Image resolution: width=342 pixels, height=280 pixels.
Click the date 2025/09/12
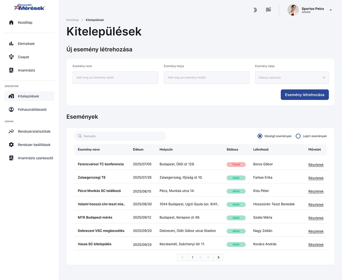142,217
